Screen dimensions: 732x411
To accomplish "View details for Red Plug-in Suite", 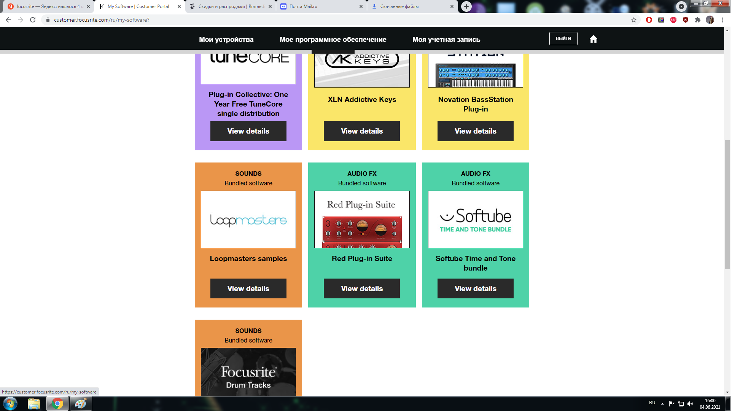I will point(363,289).
